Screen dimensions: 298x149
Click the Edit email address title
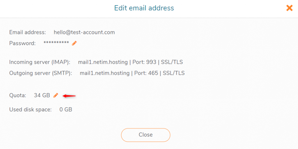tap(144, 8)
